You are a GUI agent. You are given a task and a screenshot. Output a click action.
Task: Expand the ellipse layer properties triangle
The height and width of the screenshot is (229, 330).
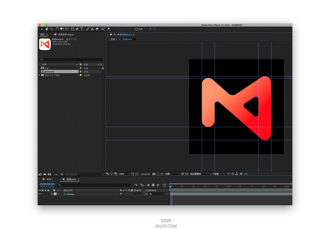52,194
